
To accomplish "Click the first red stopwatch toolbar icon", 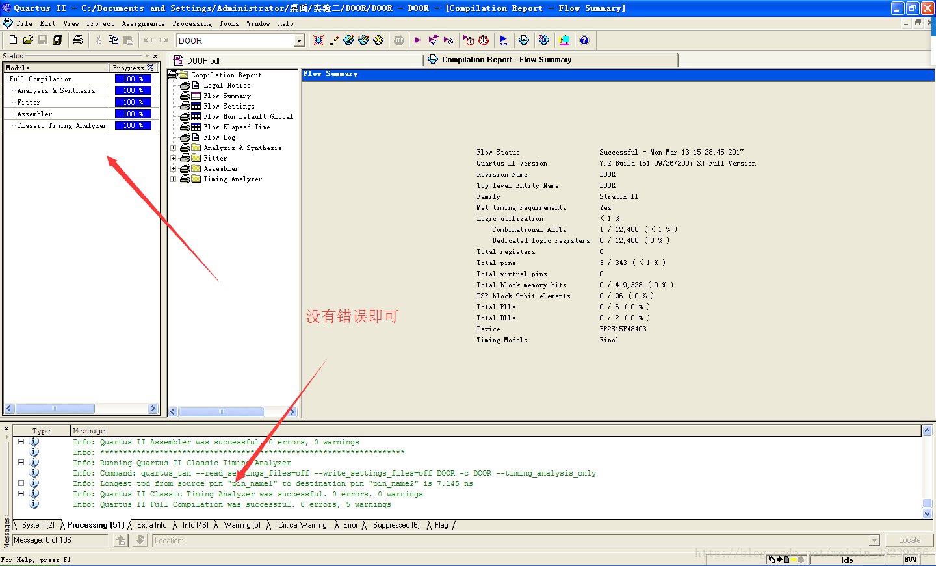I will (x=469, y=40).
